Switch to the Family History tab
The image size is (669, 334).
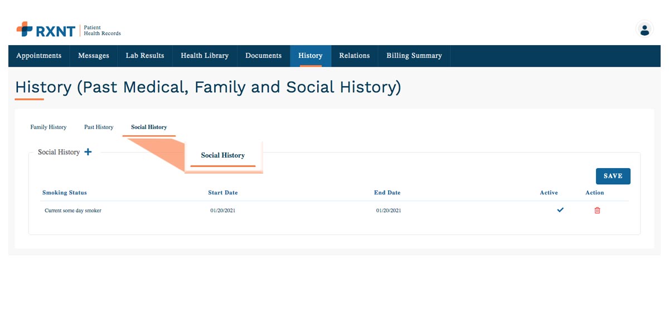pyautogui.click(x=49, y=127)
